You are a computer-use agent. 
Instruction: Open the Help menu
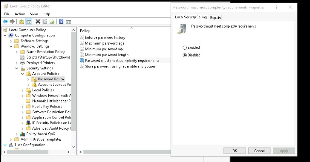pos(46,14)
